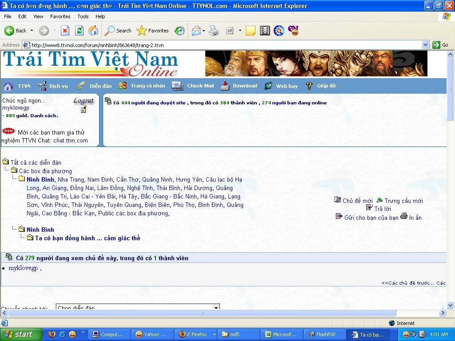The image size is (455, 341).
Task: Open the Danh sách link
Action: [44, 116]
